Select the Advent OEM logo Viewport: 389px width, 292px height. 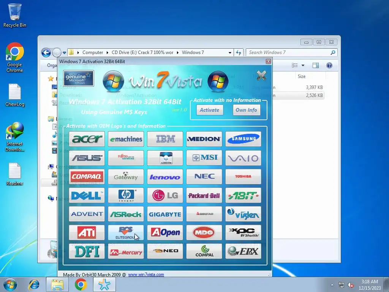point(87,214)
